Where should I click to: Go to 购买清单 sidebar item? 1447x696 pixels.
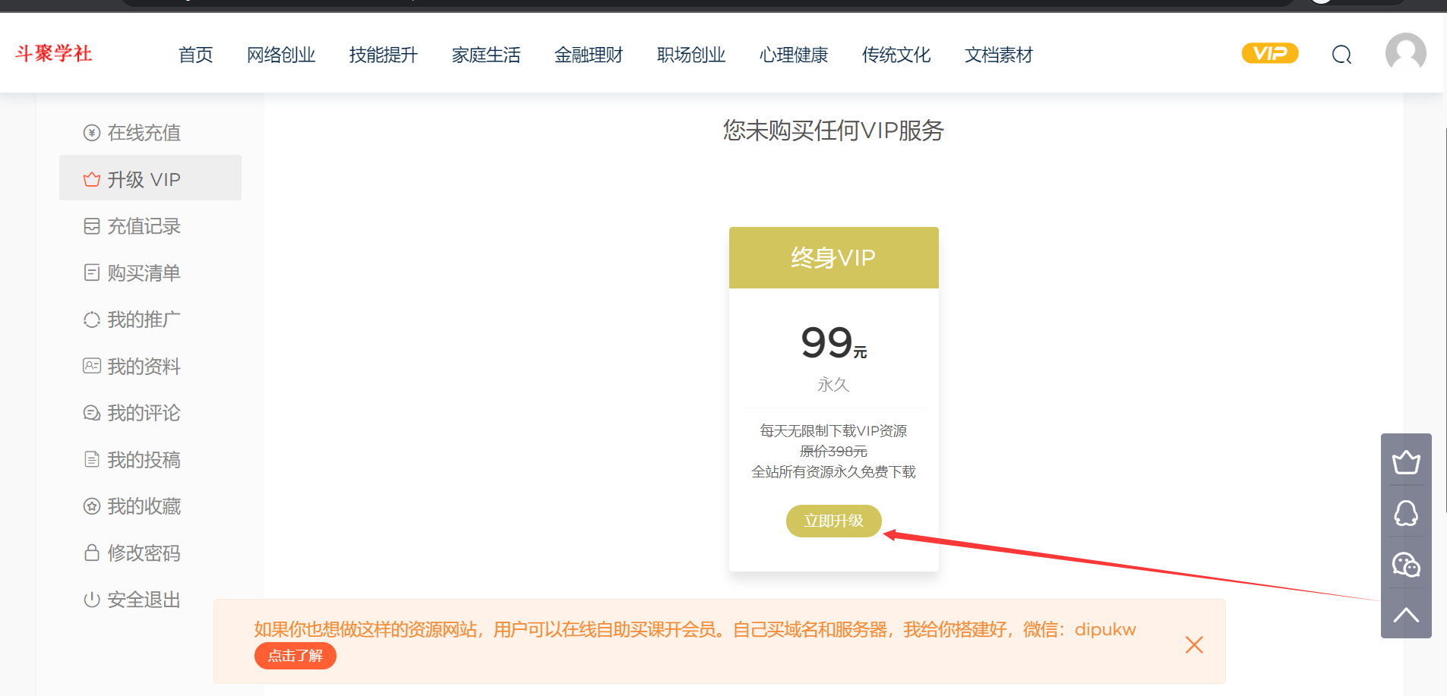(144, 273)
